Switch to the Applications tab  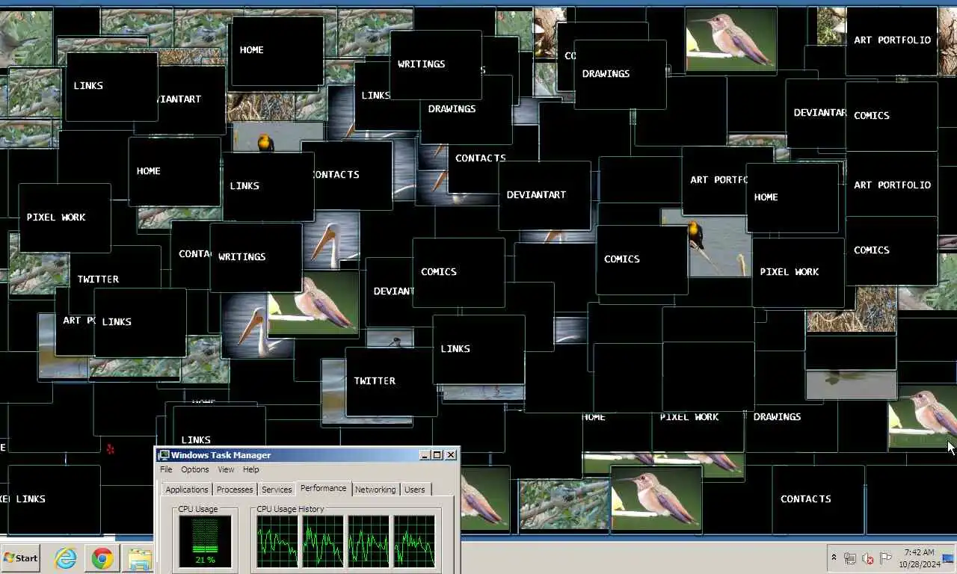[x=187, y=490]
